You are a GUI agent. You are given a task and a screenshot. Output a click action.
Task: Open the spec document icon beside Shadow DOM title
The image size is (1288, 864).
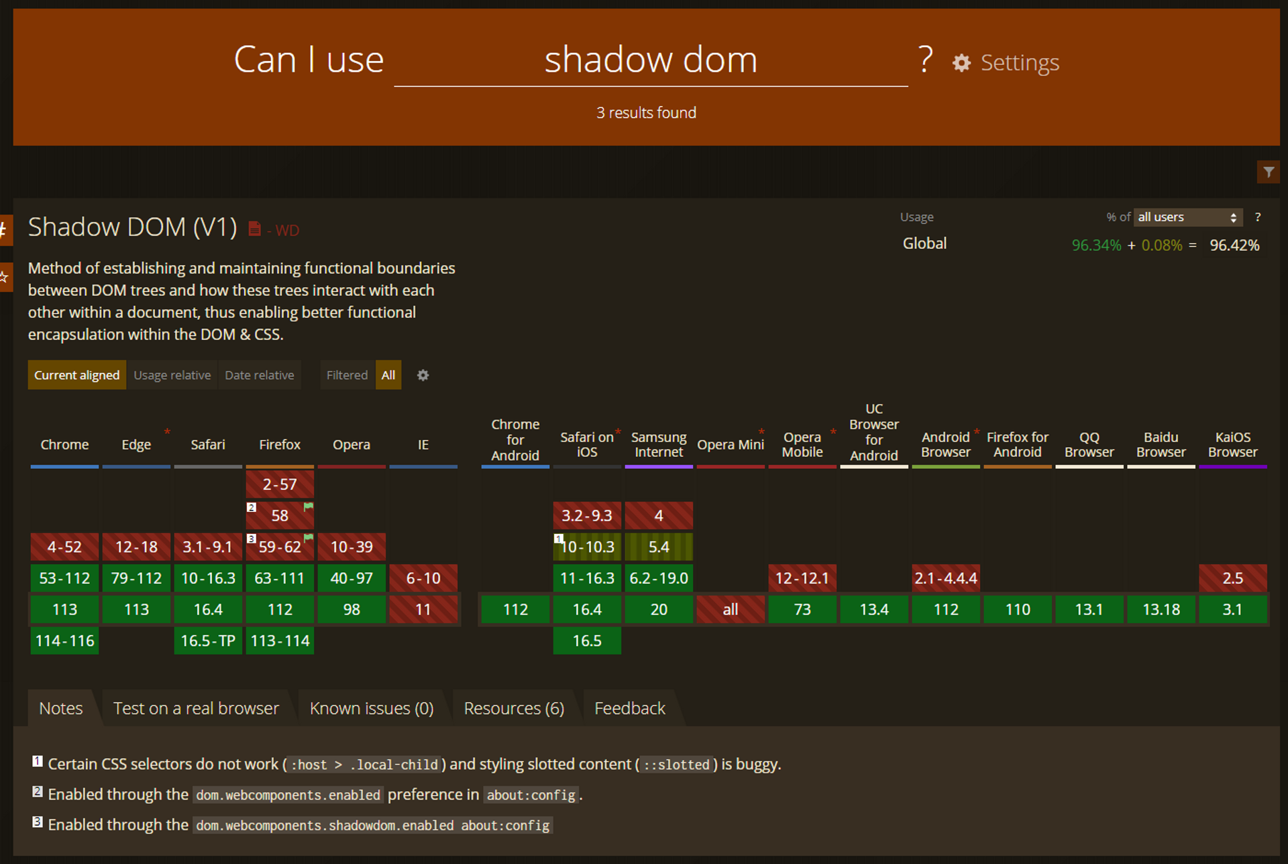tap(255, 228)
